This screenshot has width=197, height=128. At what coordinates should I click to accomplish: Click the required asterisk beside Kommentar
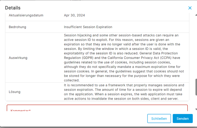point(30,110)
